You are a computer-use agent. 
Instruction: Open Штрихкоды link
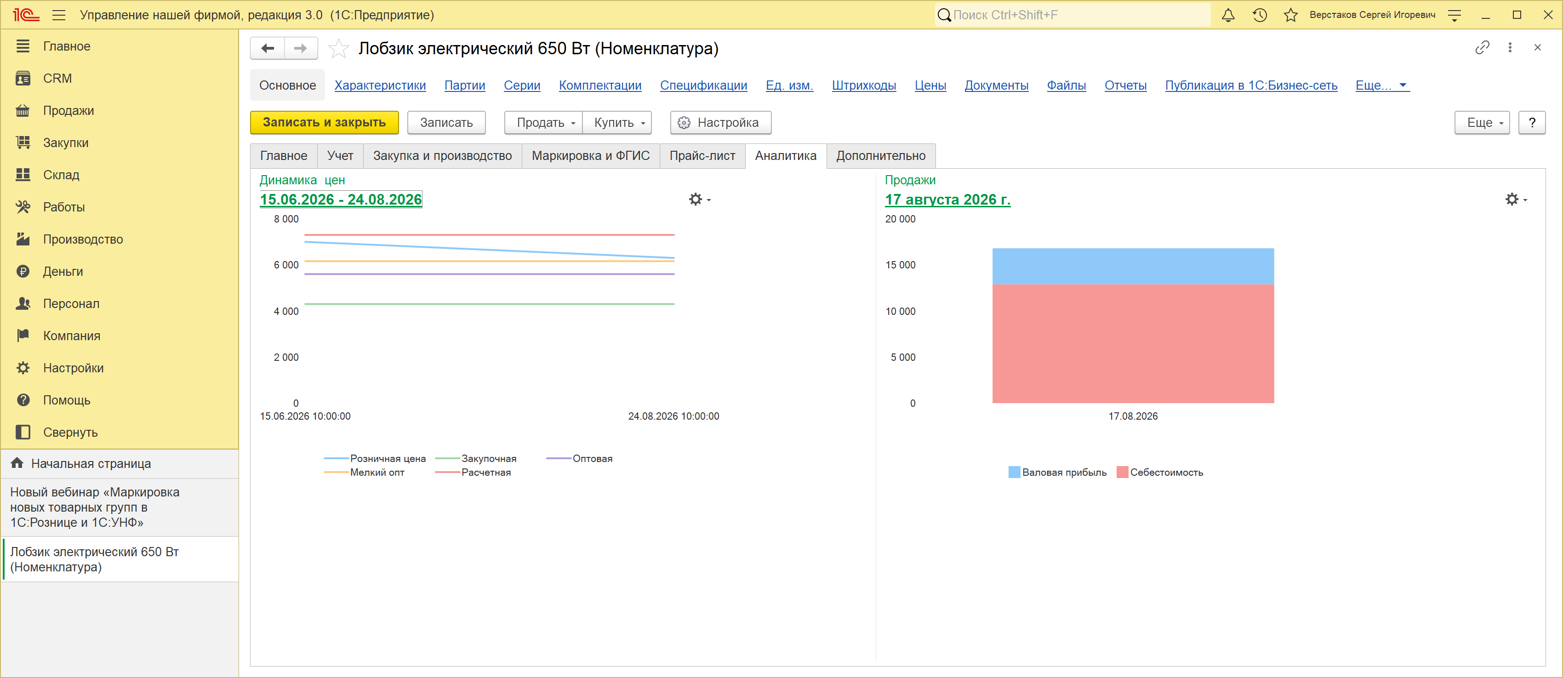pos(864,85)
